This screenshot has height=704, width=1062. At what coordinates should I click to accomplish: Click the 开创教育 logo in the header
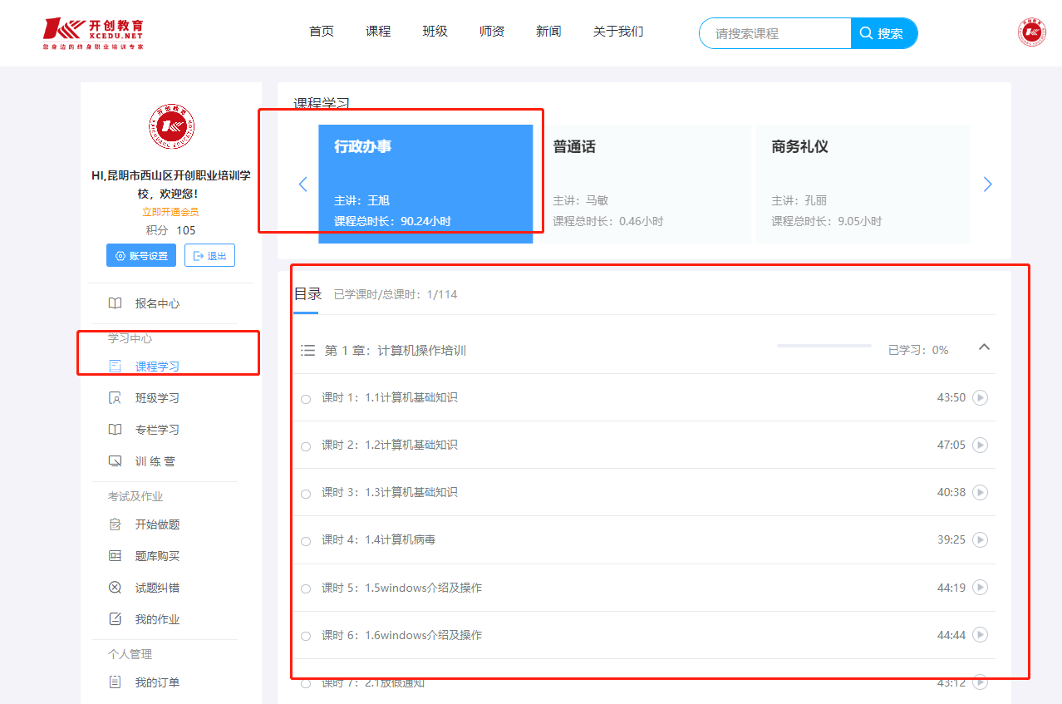click(x=93, y=33)
